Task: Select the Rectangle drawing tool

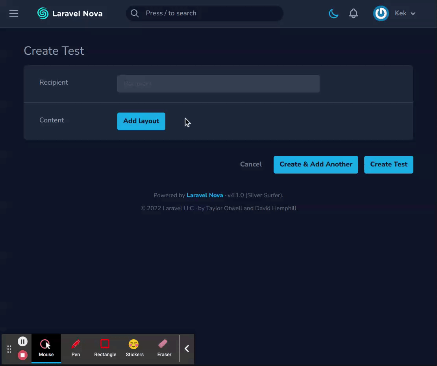Action: pyautogui.click(x=105, y=348)
